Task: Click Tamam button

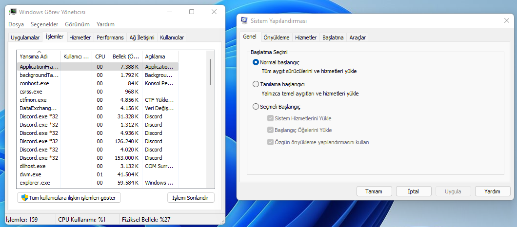Action: point(374,191)
